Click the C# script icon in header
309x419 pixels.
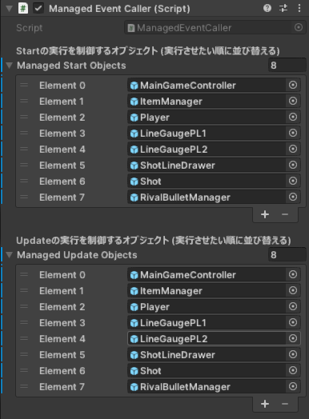tap(23, 8)
